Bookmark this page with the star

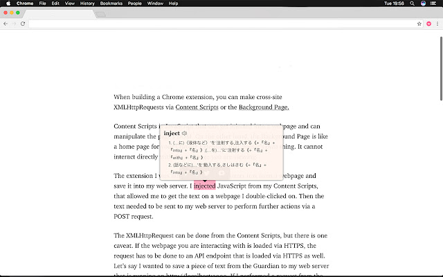pos(419,24)
